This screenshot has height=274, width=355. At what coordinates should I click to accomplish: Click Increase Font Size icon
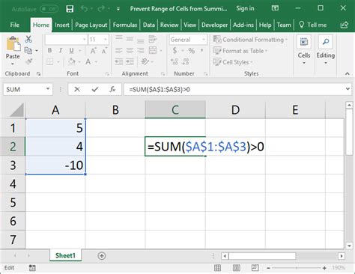point(93,51)
